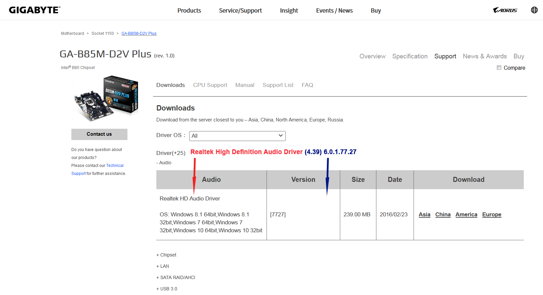The width and height of the screenshot is (543, 295).
Task: Open the product Buy tab
Action: tap(519, 56)
